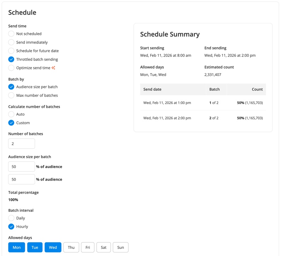Choose Send immediately option
This screenshot has width=283, height=256.
(x=11, y=42)
